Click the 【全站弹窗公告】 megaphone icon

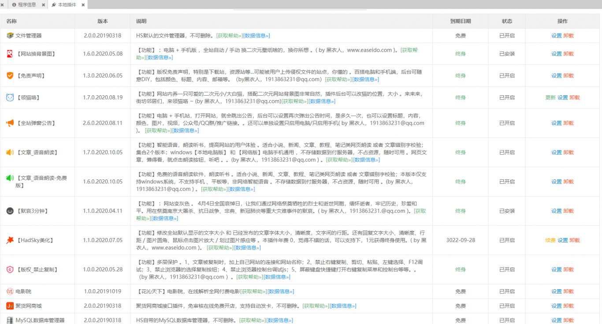click(x=10, y=123)
